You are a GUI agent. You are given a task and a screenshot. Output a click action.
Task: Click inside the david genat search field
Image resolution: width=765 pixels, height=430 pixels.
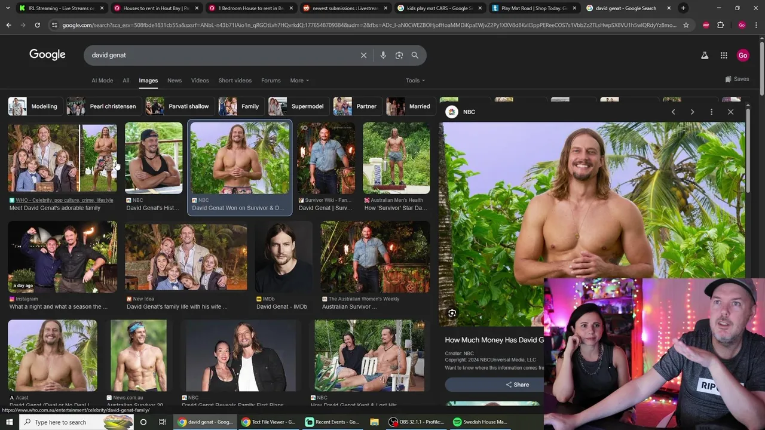tap(221, 55)
